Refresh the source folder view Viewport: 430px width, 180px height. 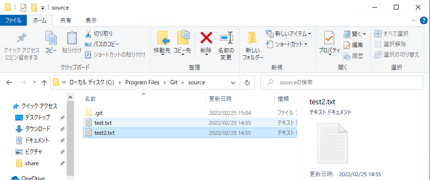[247, 82]
